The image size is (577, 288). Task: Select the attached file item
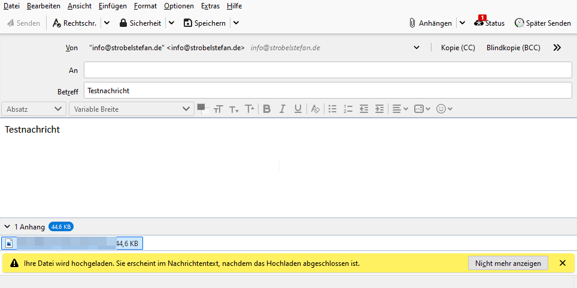[72, 243]
